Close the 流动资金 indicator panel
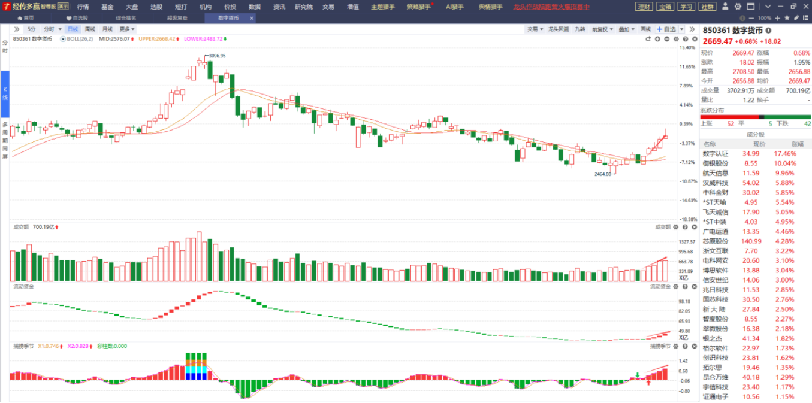 click(x=694, y=287)
